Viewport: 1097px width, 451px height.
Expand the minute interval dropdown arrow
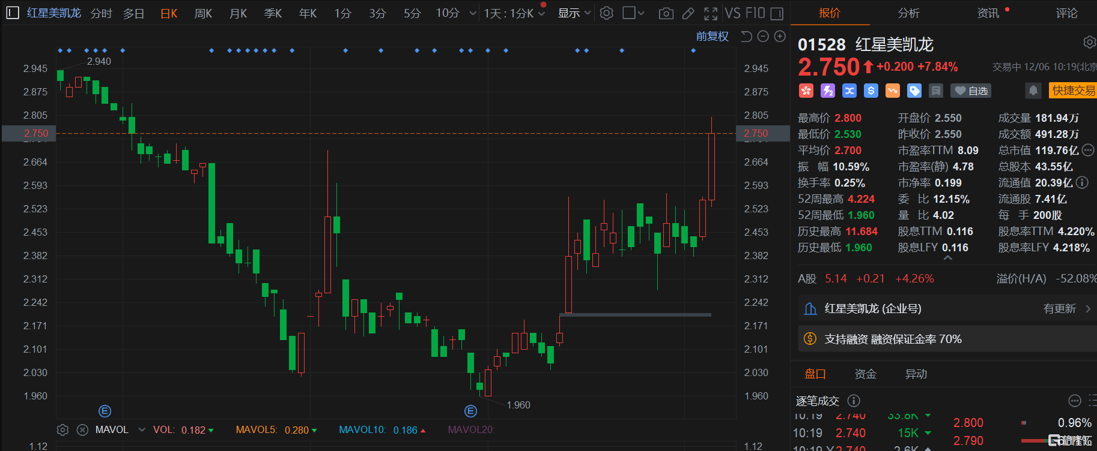[x=473, y=13]
